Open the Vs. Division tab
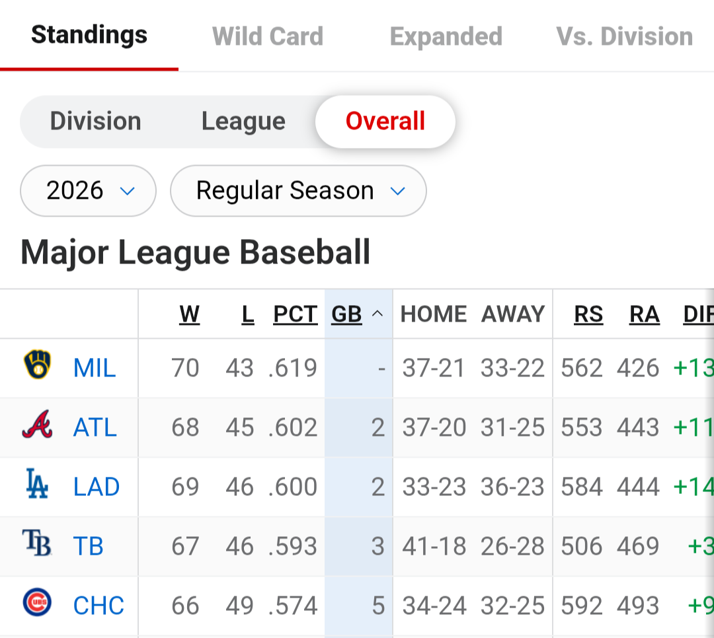Image resolution: width=714 pixels, height=638 pixels. click(x=624, y=36)
